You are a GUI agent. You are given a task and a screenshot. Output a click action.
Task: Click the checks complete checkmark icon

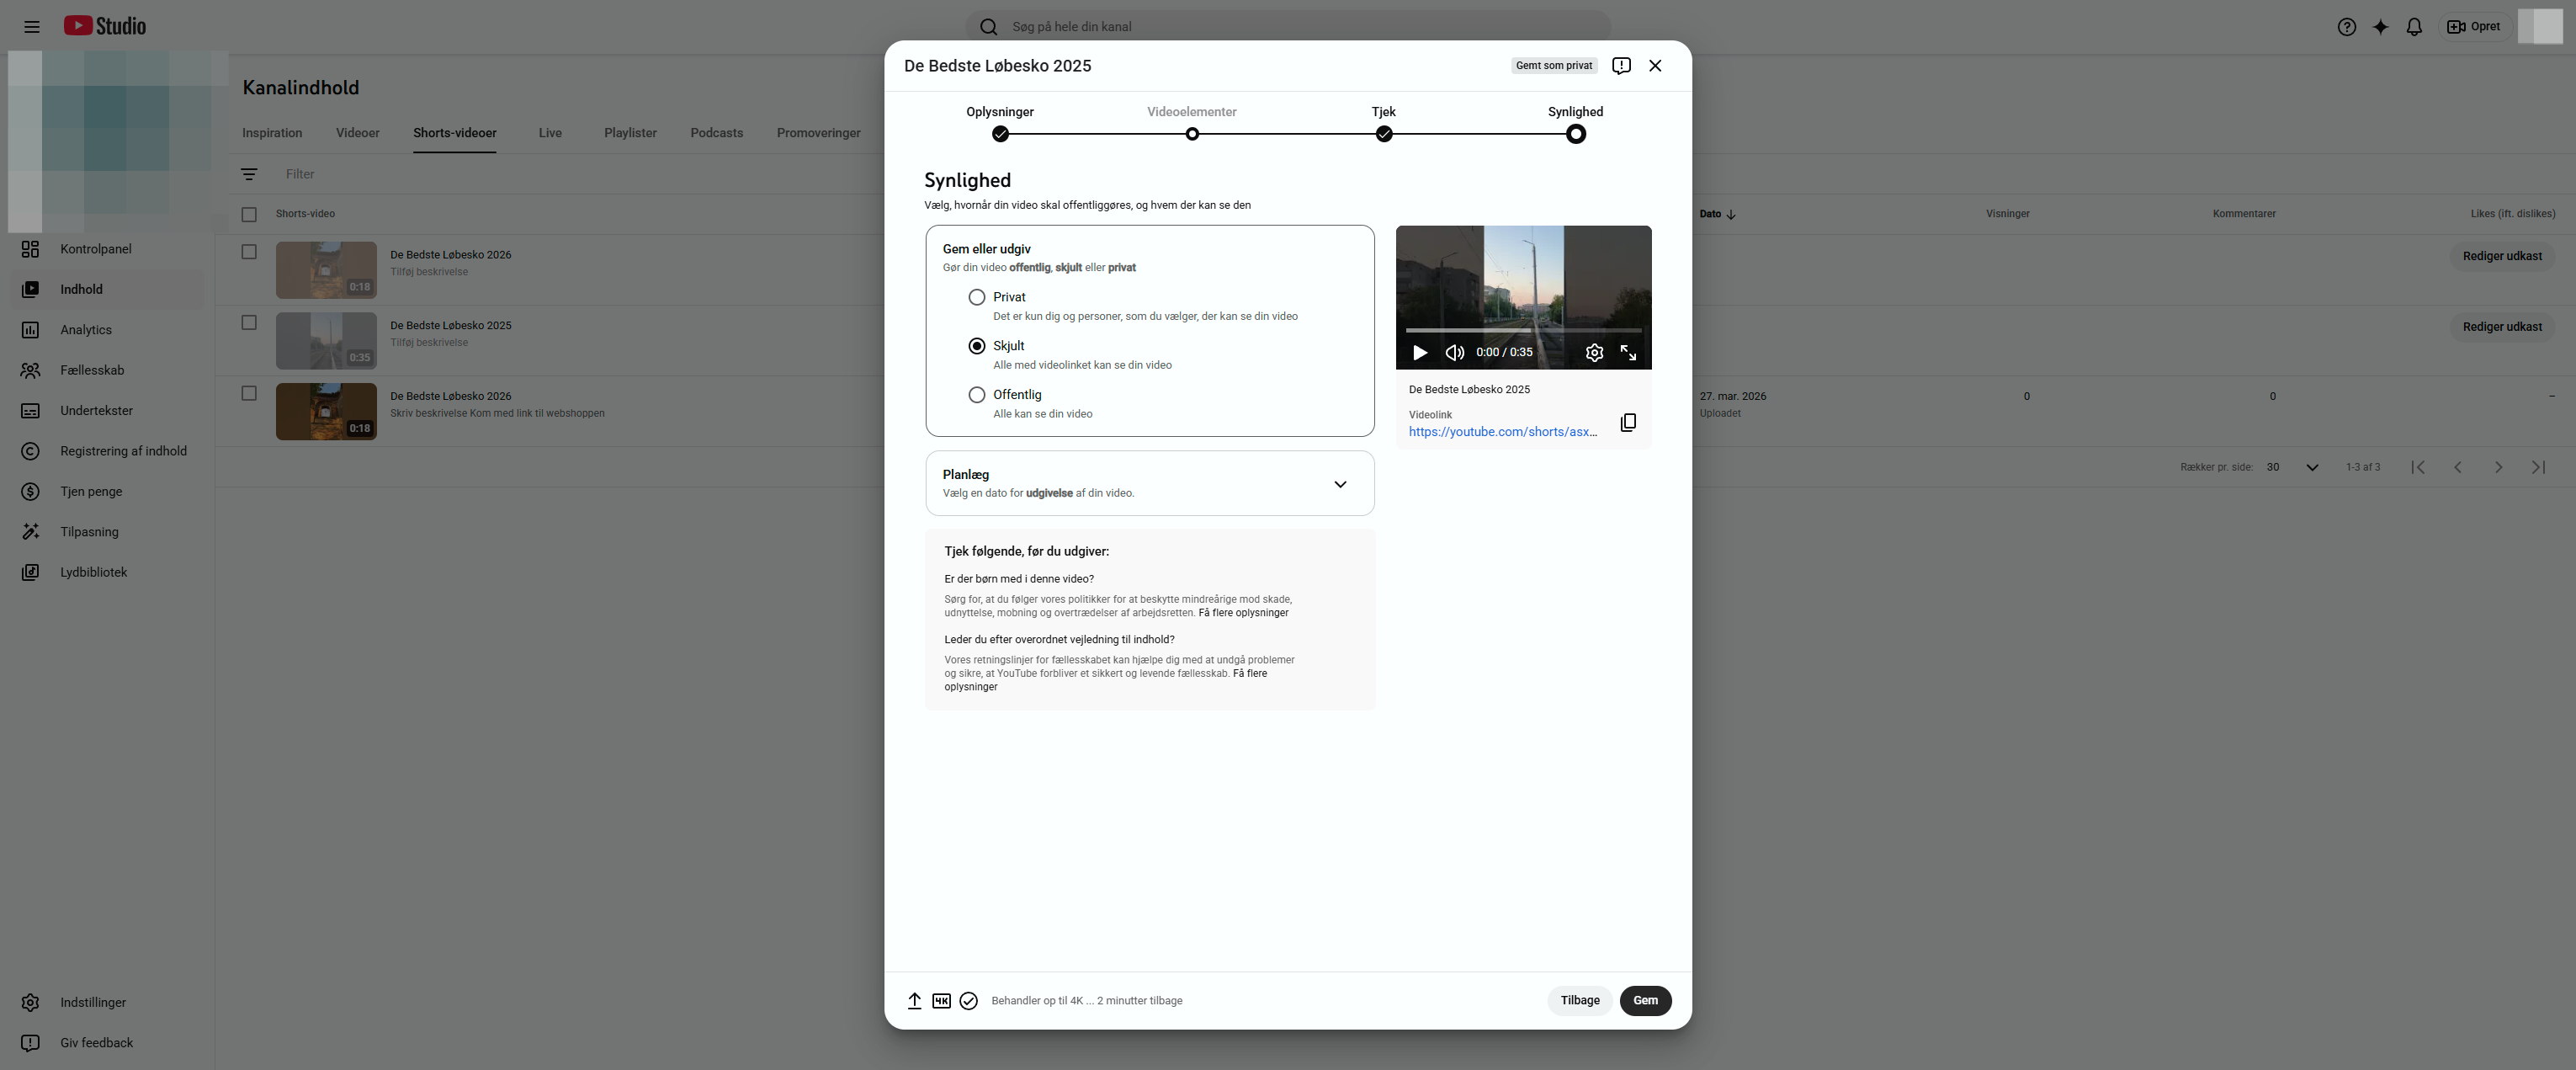coord(968,1001)
